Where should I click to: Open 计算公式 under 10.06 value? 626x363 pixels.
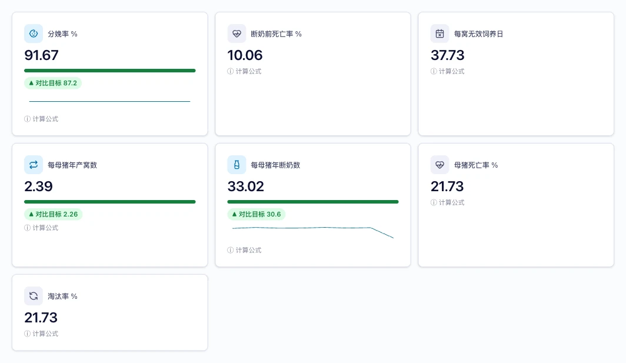click(x=244, y=71)
